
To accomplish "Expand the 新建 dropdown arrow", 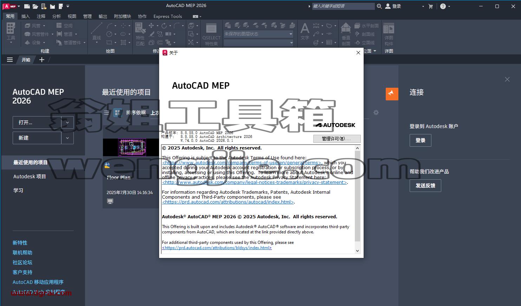I will [67, 138].
